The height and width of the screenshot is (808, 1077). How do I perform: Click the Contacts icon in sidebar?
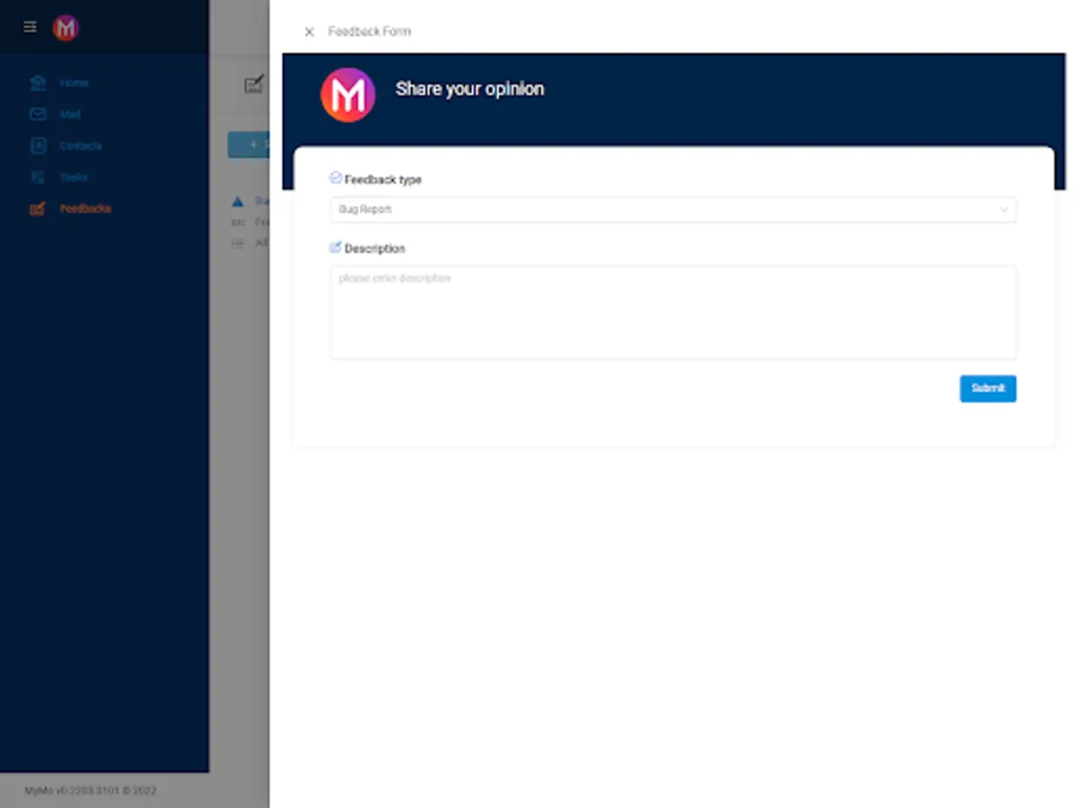click(38, 145)
